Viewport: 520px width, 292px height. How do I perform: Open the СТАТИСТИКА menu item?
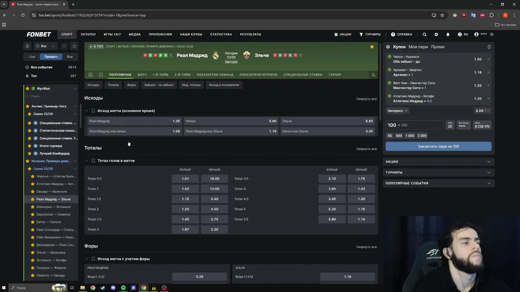(221, 34)
